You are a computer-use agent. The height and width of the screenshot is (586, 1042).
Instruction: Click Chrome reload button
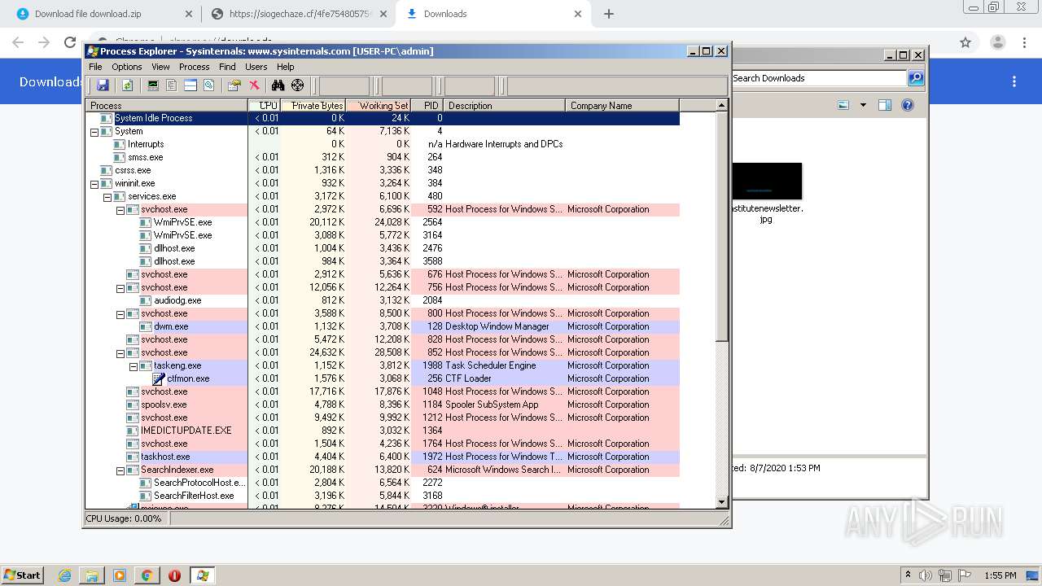(x=70, y=42)
